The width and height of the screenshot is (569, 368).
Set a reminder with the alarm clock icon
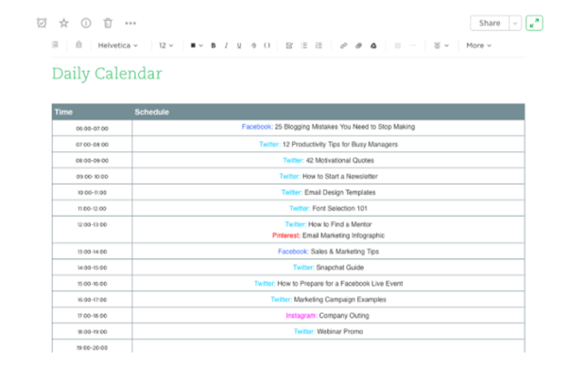coord(42,24)
